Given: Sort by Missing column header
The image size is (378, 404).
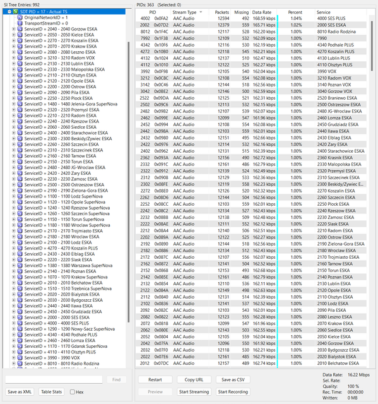Looking at the screenshot, I should (241, 12).
